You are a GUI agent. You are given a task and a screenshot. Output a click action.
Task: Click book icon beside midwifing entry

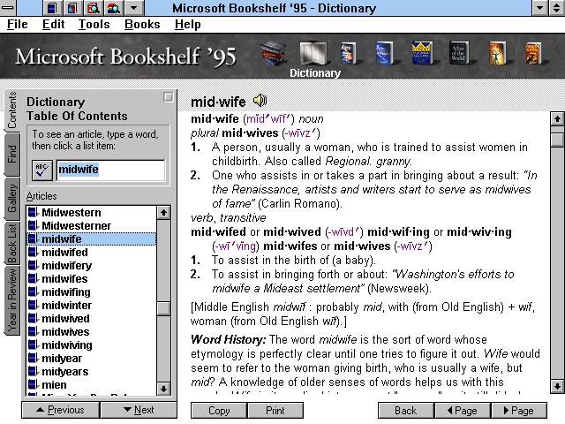[33, 291]
